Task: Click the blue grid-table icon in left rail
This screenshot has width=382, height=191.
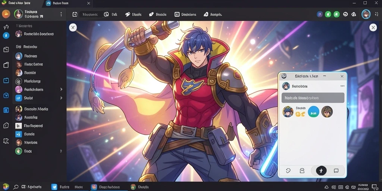Action: tap(6, 110)
